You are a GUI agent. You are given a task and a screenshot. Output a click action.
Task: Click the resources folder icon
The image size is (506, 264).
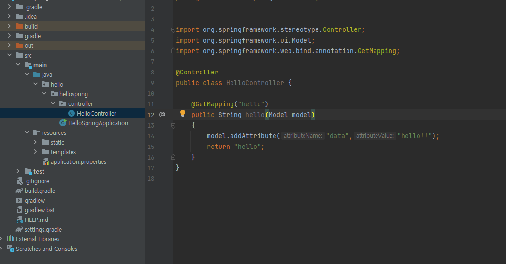point(37,132)
